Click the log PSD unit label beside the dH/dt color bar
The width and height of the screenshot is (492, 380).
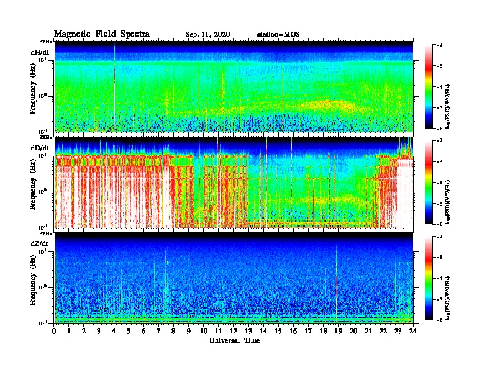coord(448,106)
